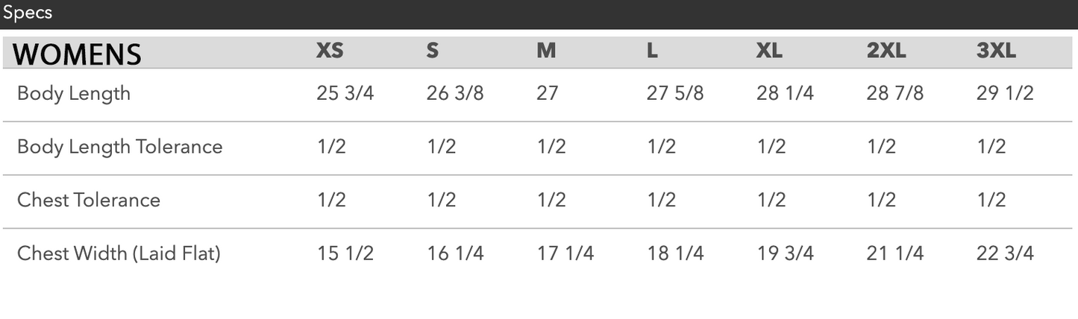
Task: Click the WOMENS table heading
Action: pos(78,54)
